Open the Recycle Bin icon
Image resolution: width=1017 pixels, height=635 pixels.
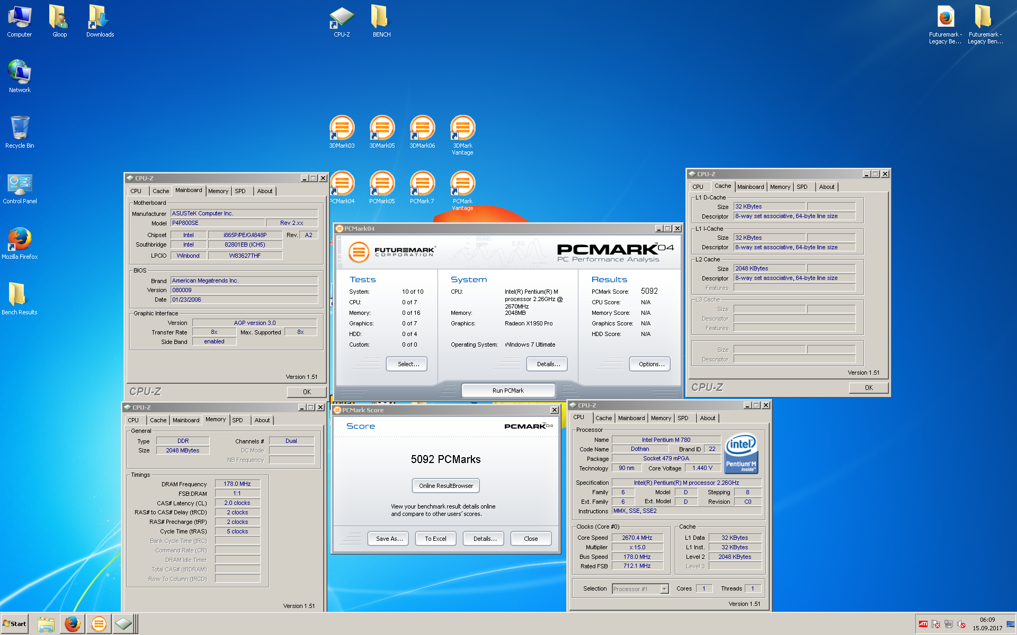point(20,132)
